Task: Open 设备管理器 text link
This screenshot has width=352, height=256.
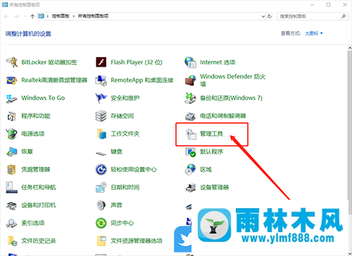Action: (x=214, y=188)
